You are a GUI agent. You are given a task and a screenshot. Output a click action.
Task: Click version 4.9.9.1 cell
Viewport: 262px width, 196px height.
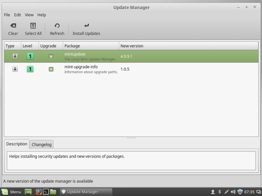(x=126, y=56)
